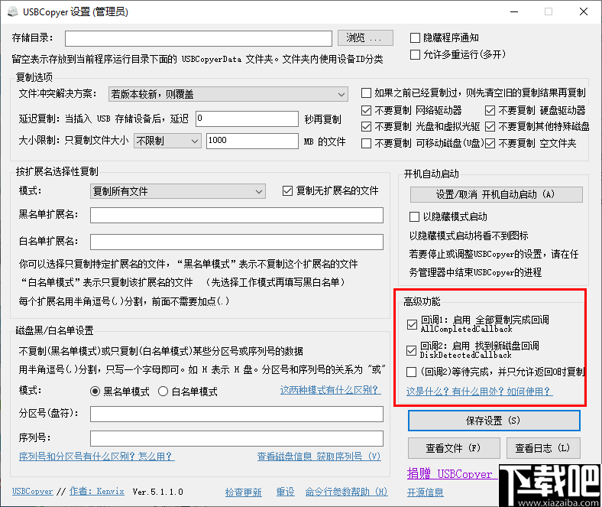This screenshot has height=507, width=602.
Task: Open 序列号和分区号有什么区别 link
Action: click(97, 457)
